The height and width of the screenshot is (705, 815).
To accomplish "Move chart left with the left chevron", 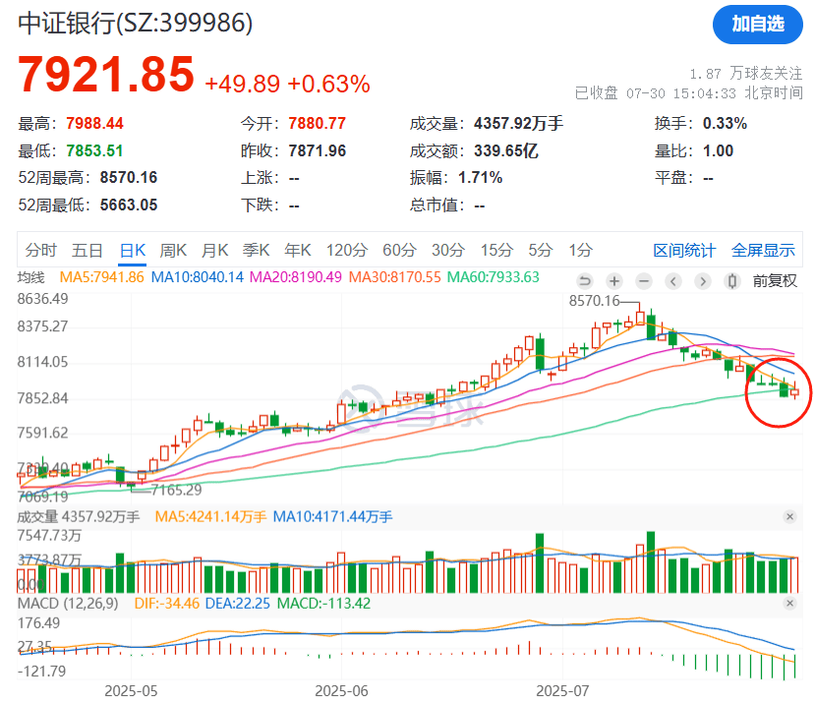I will tap(673, 281).
